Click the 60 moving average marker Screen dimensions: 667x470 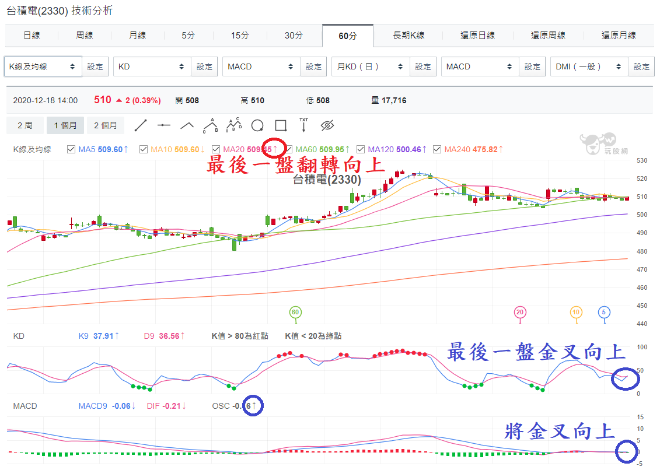(x=295, y=313)
